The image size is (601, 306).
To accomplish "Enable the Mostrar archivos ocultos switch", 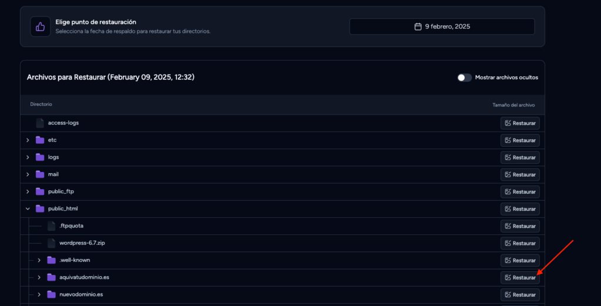I will [x=464, y=78].
